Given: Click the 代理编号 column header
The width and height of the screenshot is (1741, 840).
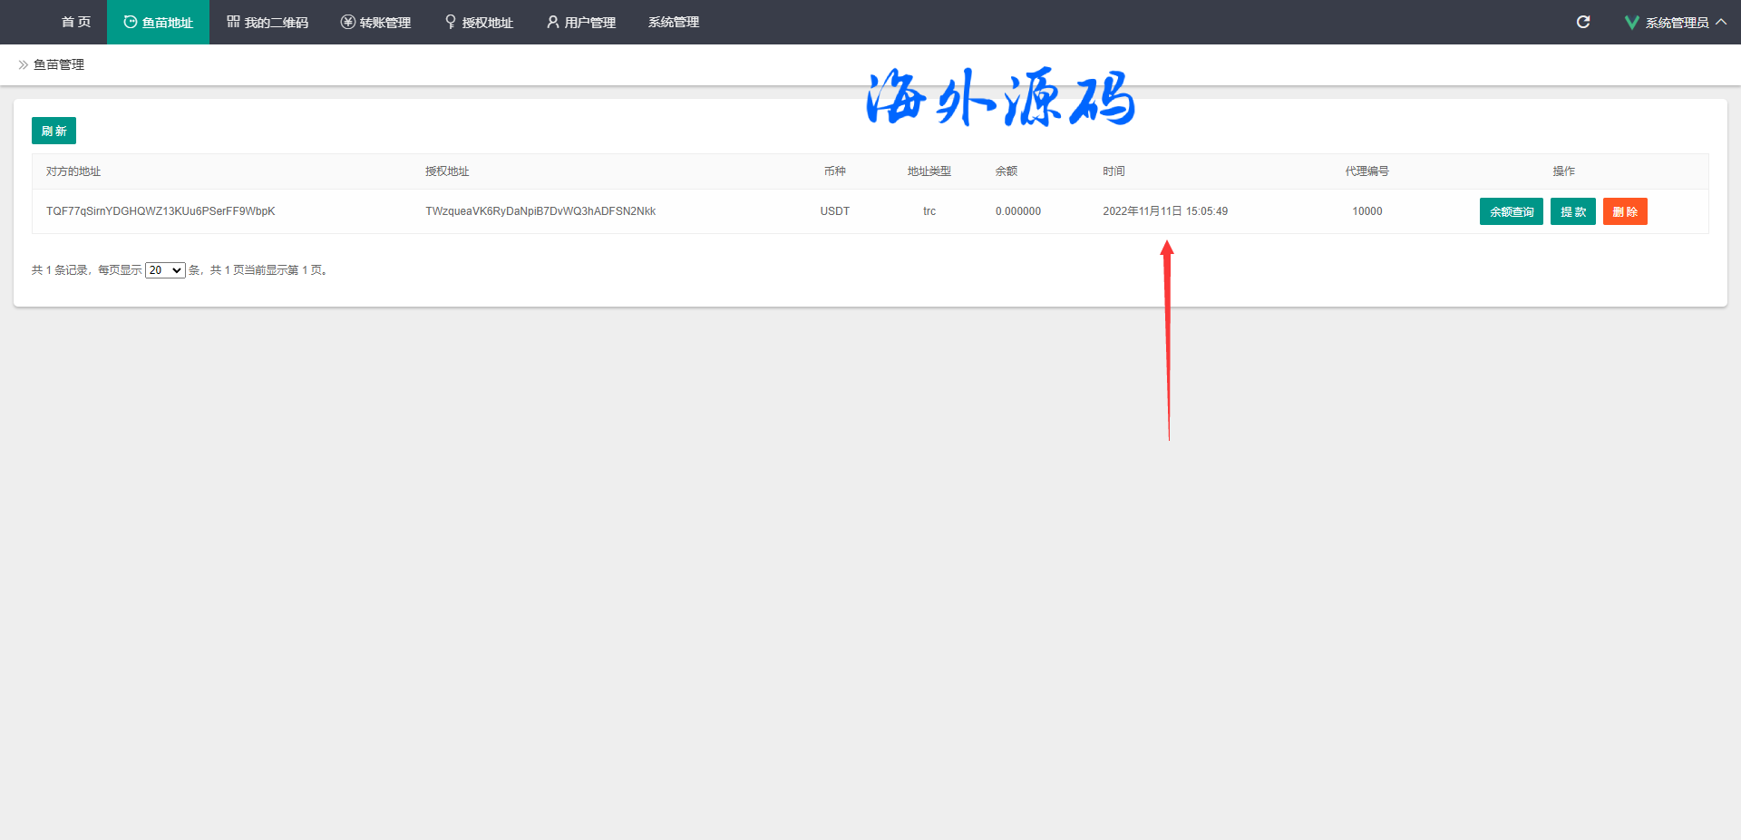Looking at the screenshot, I should coord(1367,171).
